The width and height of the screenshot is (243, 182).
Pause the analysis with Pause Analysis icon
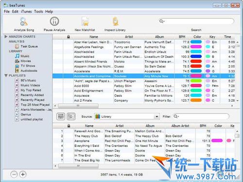tap(54, 21)
